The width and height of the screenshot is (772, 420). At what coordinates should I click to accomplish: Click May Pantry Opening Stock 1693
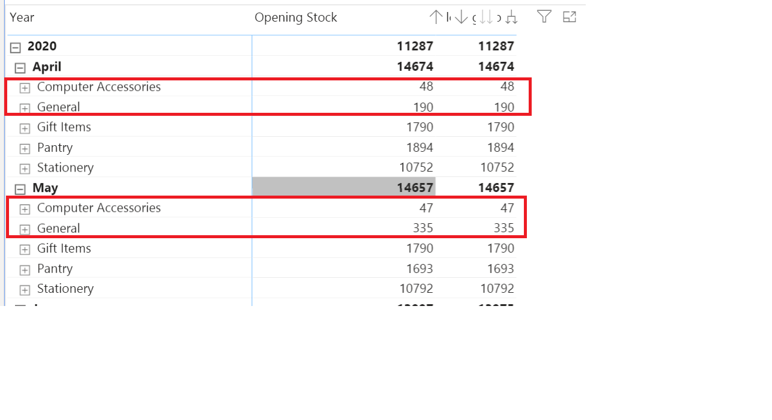click(x=419, y=268)
